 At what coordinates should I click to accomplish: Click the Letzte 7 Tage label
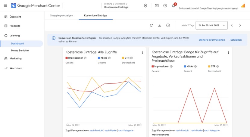(x=187, y=25)
